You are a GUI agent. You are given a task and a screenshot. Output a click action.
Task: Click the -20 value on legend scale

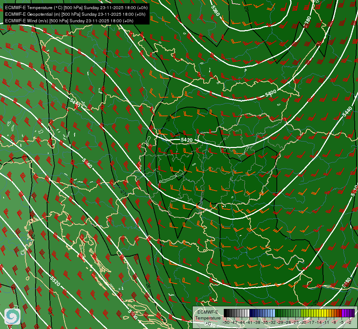pyautogui.click(x=303, y=322)
